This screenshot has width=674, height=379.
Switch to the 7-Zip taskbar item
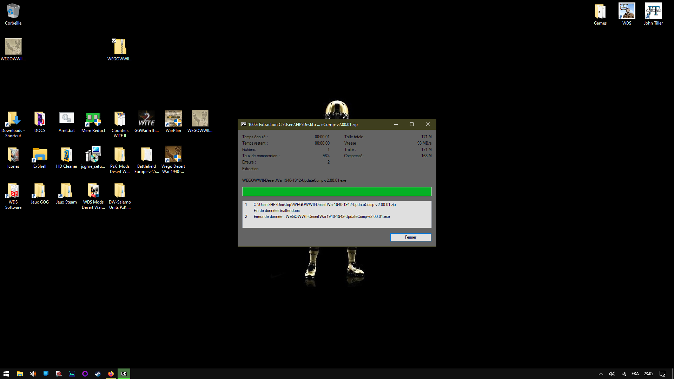(x=124, y=374)
